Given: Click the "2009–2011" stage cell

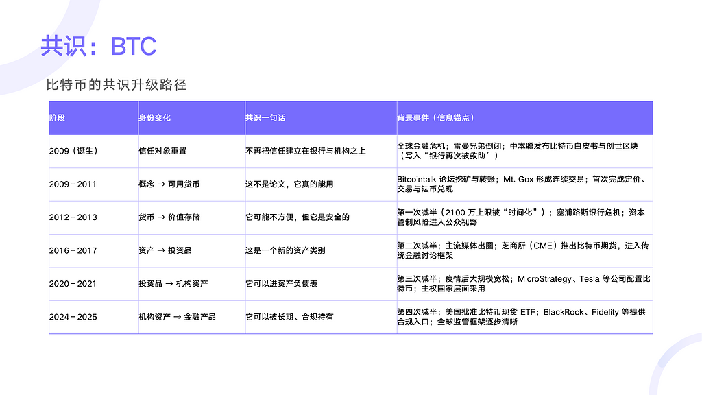Looking at the screenshot, I should click(x=73, y=184).
